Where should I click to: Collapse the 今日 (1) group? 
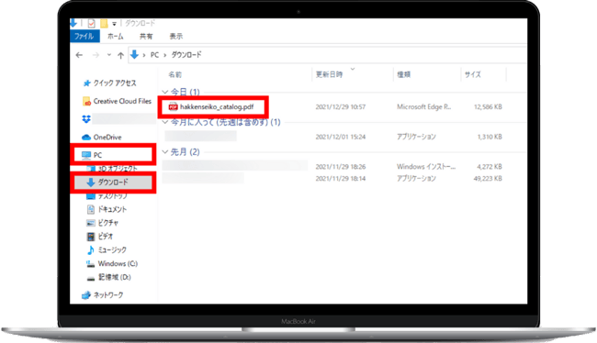164,92
